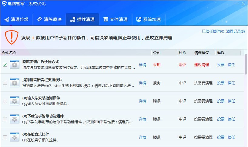Open the 清理垃圾 tab
This screenshot has height=147, width=248.
(16, 19)
